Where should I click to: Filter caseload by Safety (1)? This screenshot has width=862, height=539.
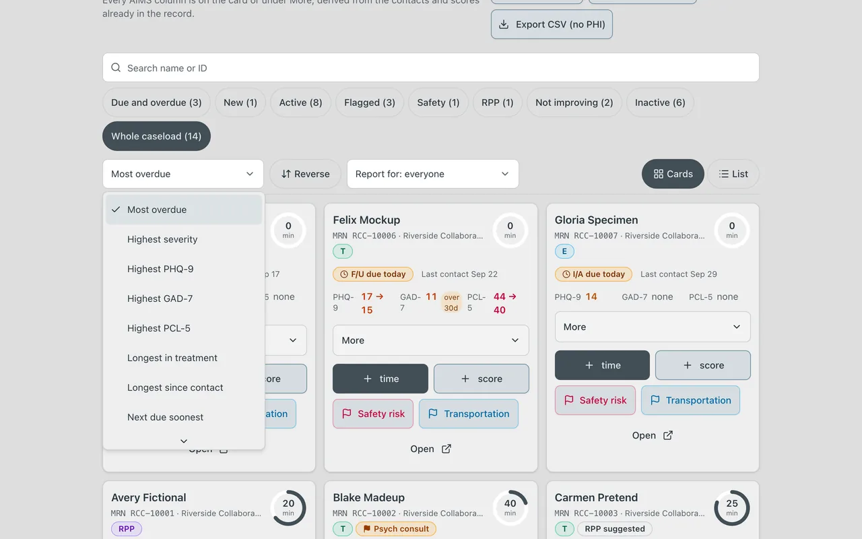(x=438, y=102)
